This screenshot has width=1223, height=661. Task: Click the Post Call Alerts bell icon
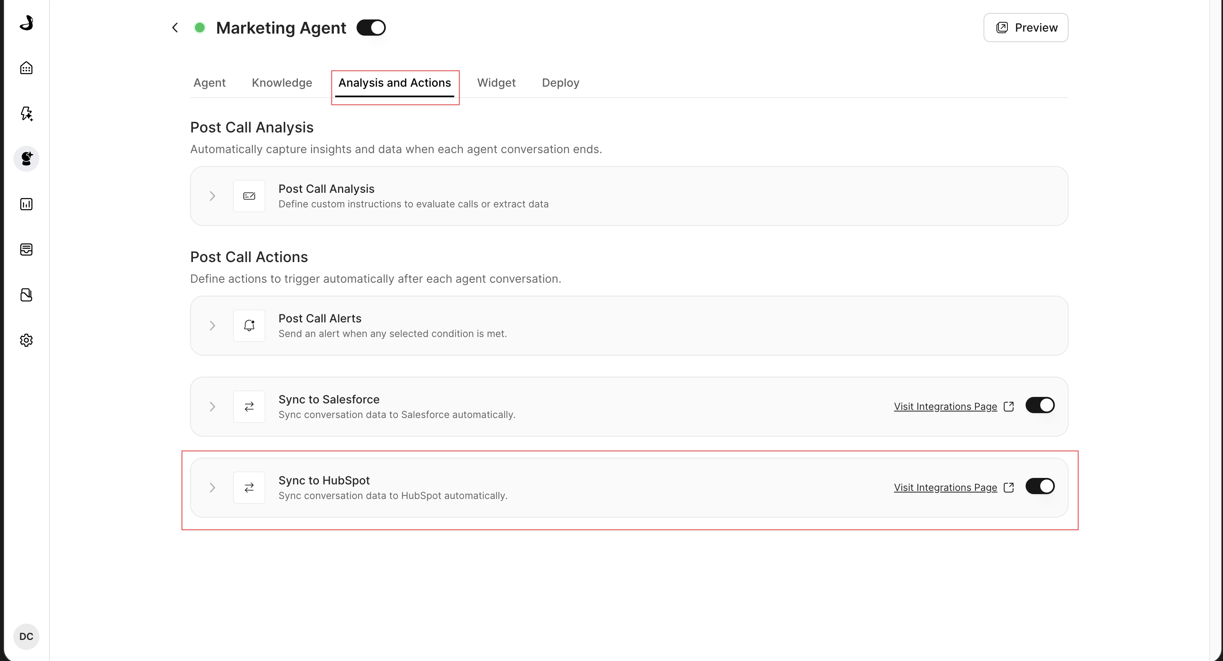(x=249, y=326)
